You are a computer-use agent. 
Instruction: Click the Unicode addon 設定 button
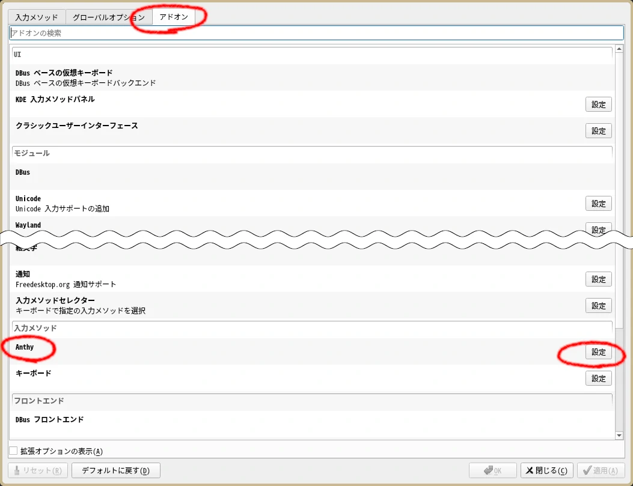point(598,204)
